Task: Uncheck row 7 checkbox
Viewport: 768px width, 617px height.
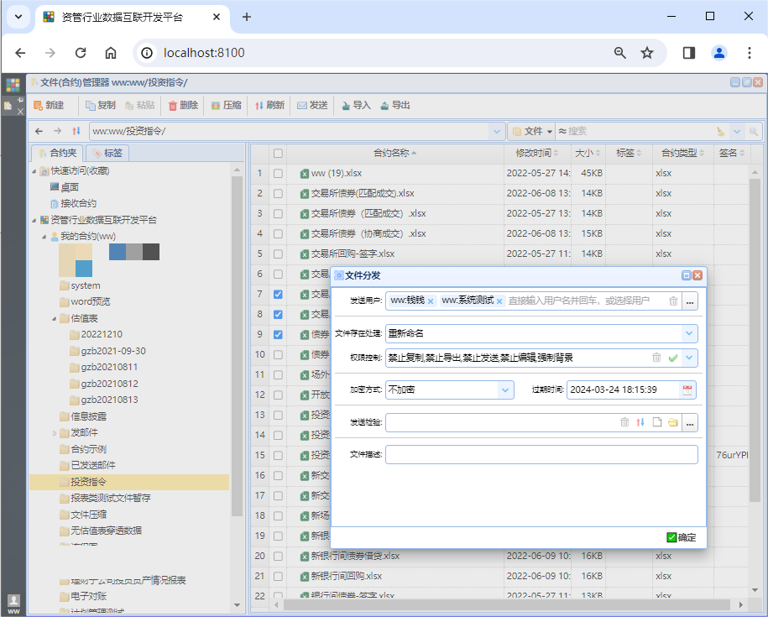Action: pyautogui.click(x=278, y=295)
